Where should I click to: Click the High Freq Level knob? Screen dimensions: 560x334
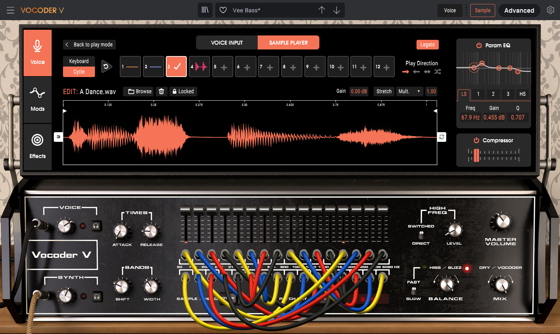455,229
